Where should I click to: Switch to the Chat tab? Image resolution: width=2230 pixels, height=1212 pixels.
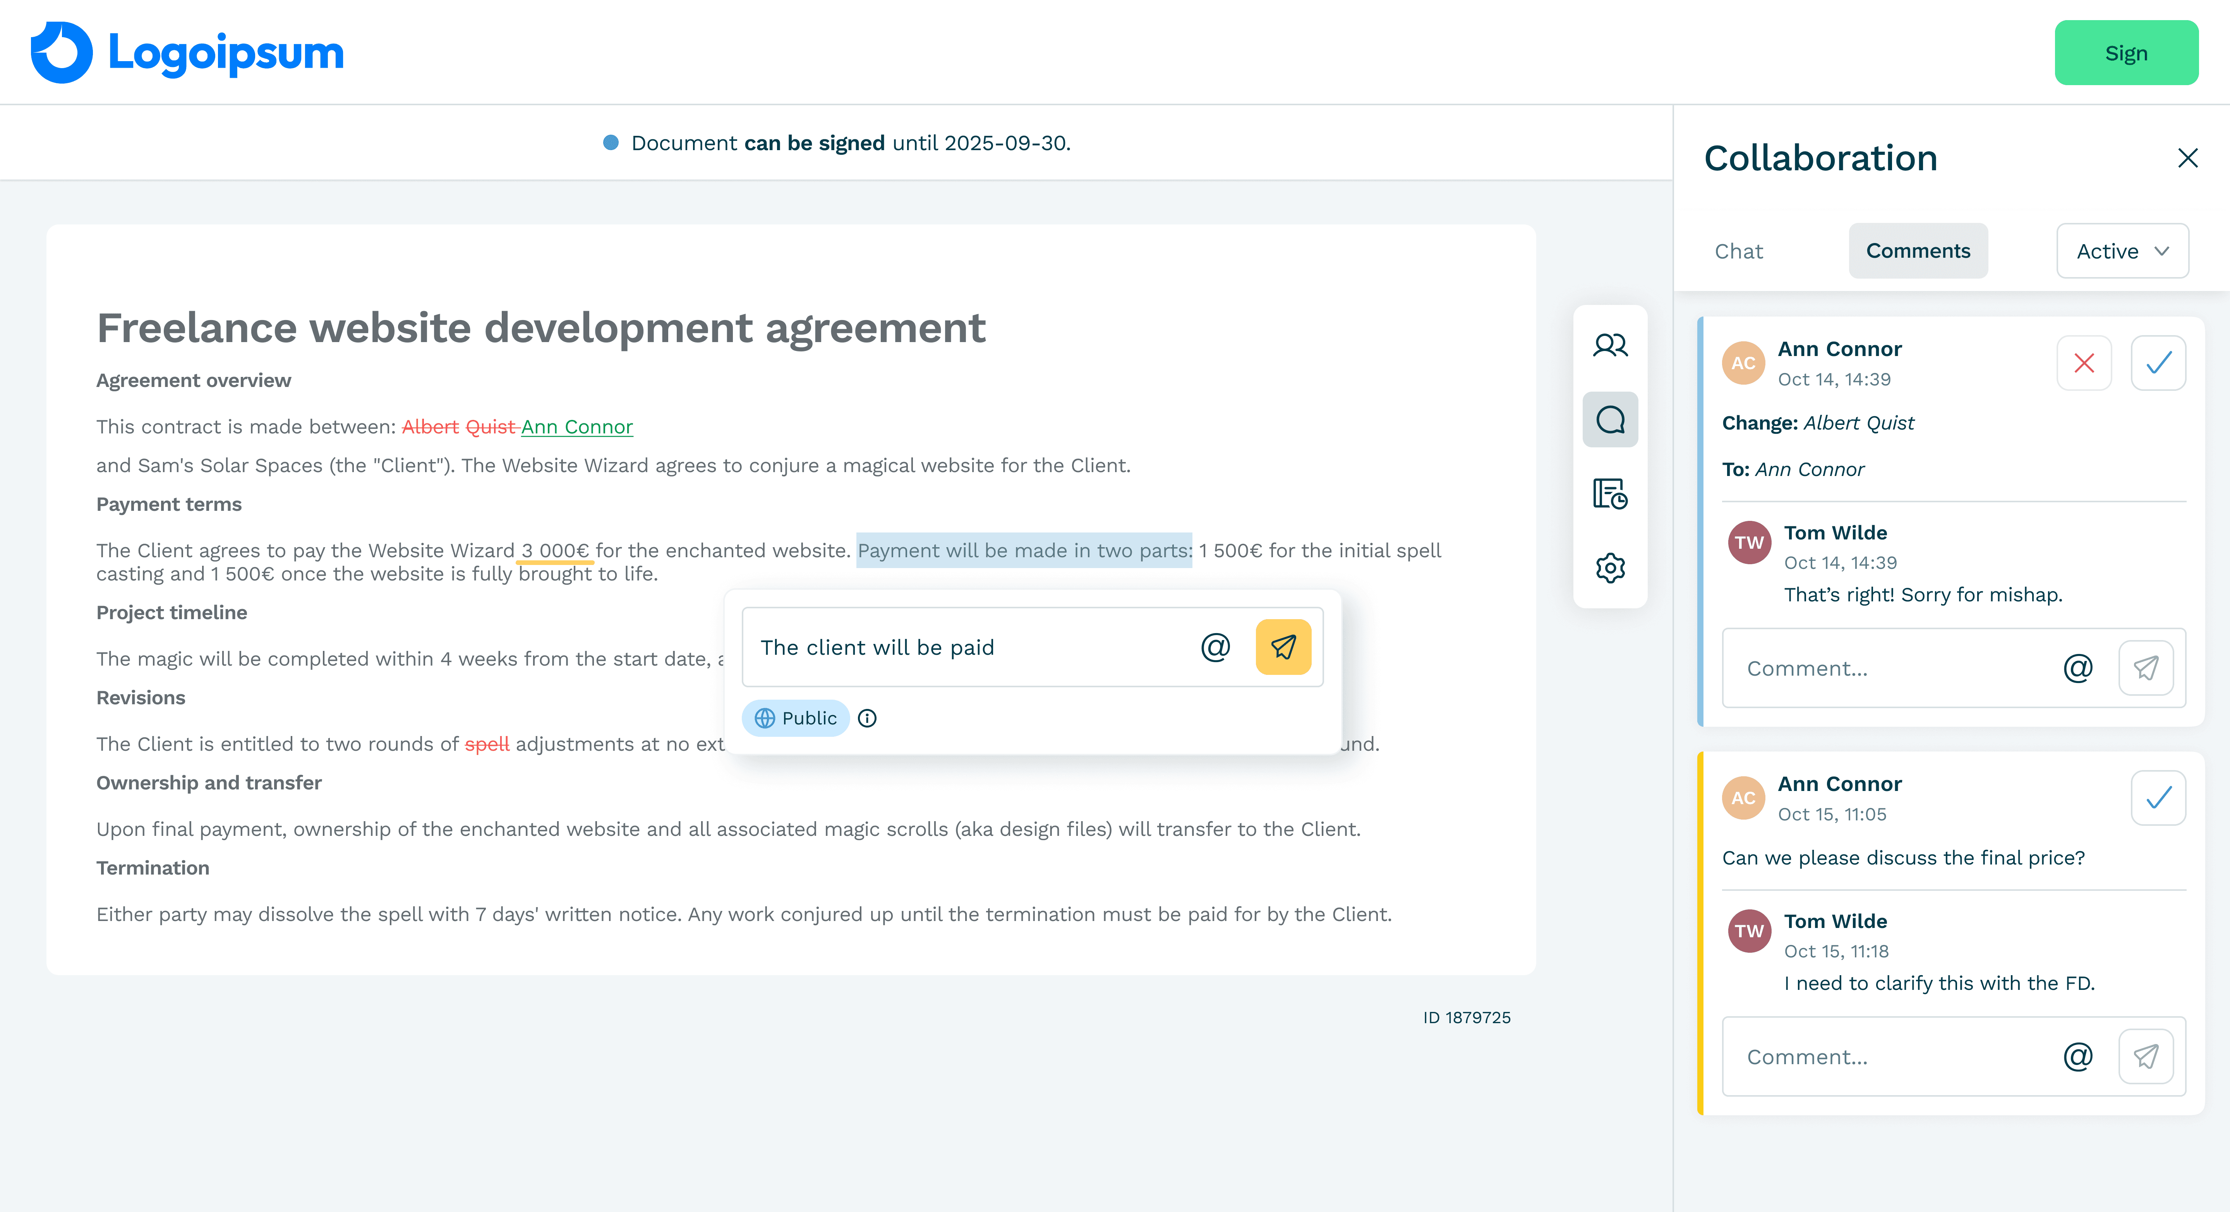click(1738, 251)
